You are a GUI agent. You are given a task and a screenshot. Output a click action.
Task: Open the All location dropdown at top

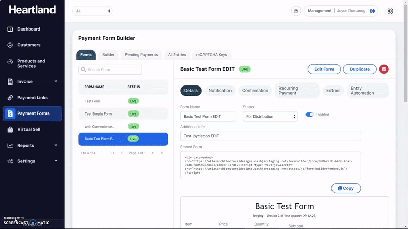[x=92, y=11]
